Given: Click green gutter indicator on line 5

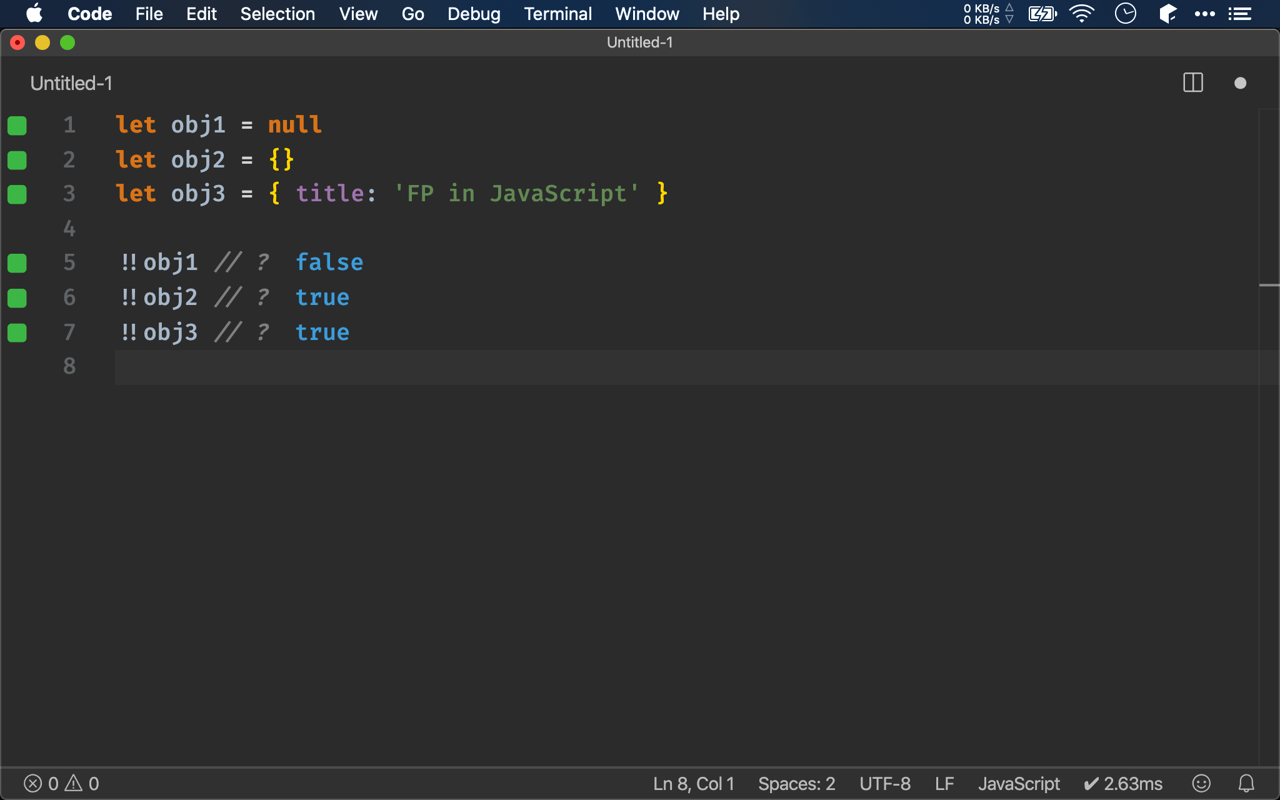Looking at the screenshot, I should coord(17,263).
